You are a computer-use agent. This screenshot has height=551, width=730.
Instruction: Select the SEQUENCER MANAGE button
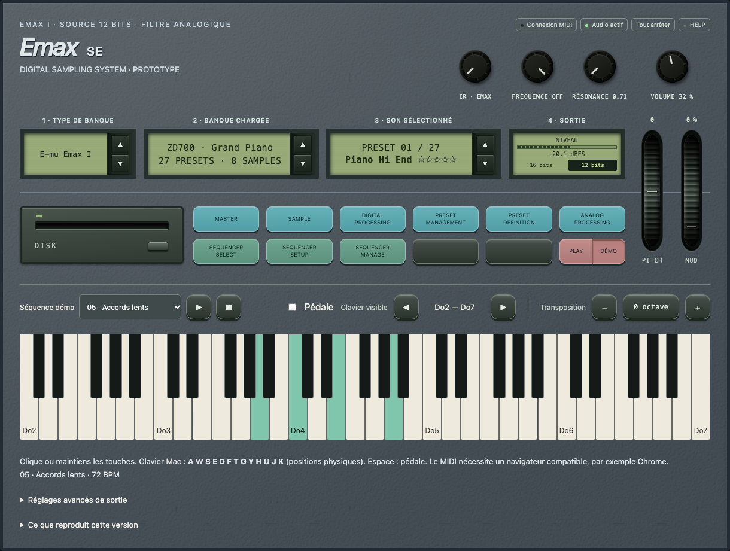(372, 251)
